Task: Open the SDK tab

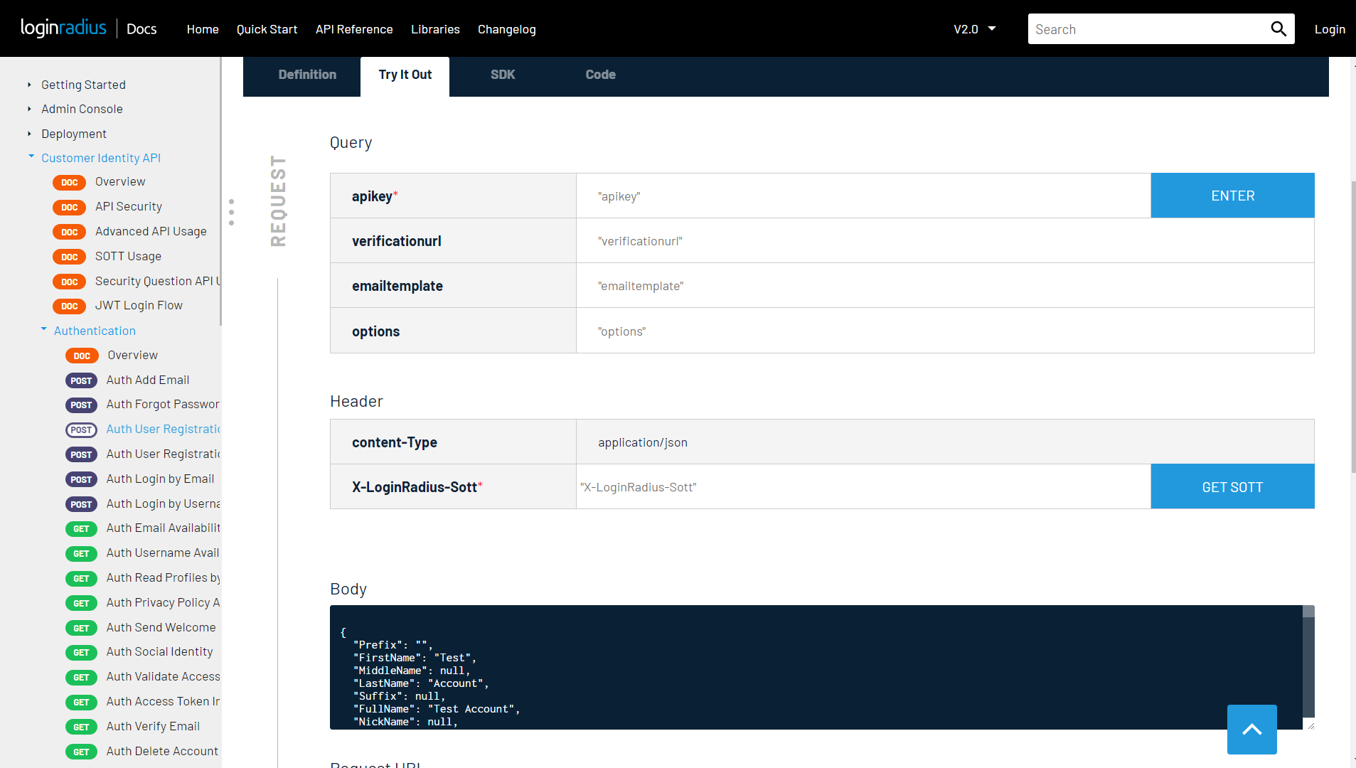Action: click(x=502, y=75)
